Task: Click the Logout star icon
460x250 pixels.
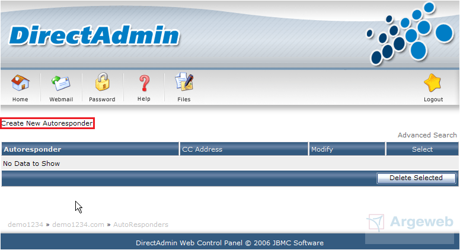Action: 433,83
